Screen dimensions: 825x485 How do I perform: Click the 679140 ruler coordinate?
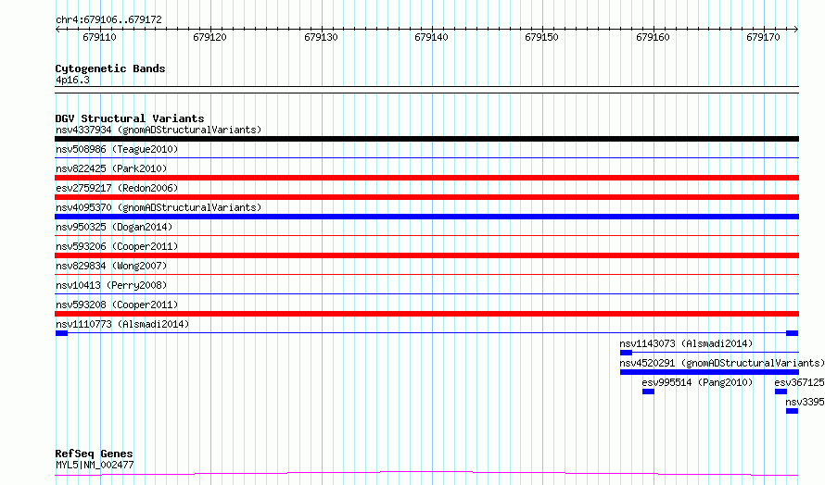[x=431, y=37]
